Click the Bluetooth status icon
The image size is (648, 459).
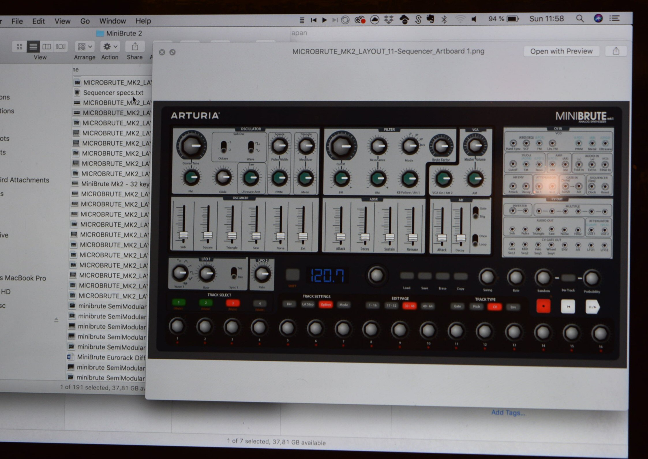point(444,19)
